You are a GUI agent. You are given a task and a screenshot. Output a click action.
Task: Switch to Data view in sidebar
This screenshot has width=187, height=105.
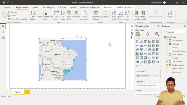tap(3, 32)
